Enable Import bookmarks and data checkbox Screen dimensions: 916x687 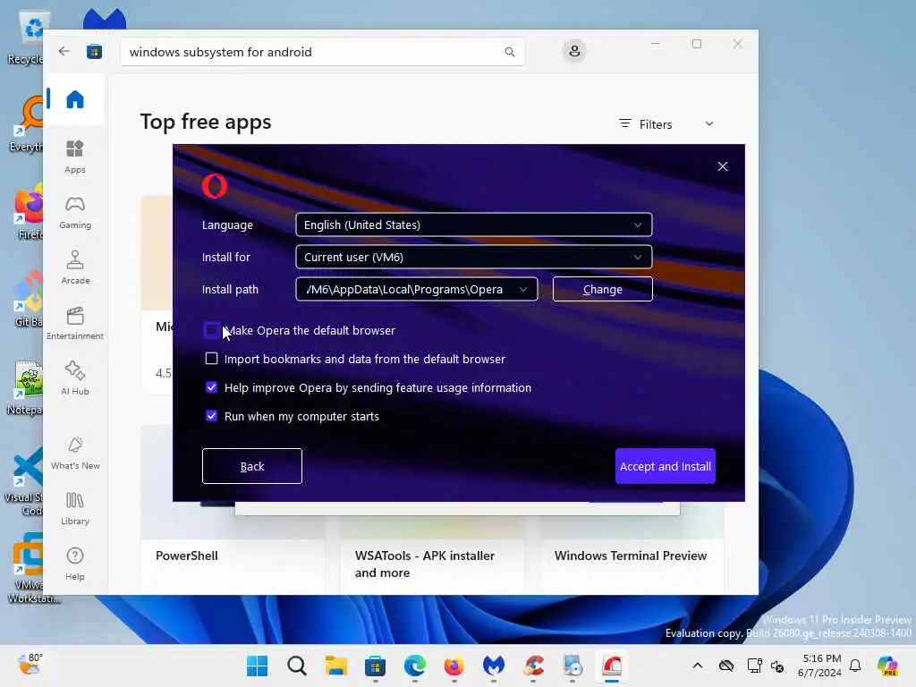pos(211,358)
